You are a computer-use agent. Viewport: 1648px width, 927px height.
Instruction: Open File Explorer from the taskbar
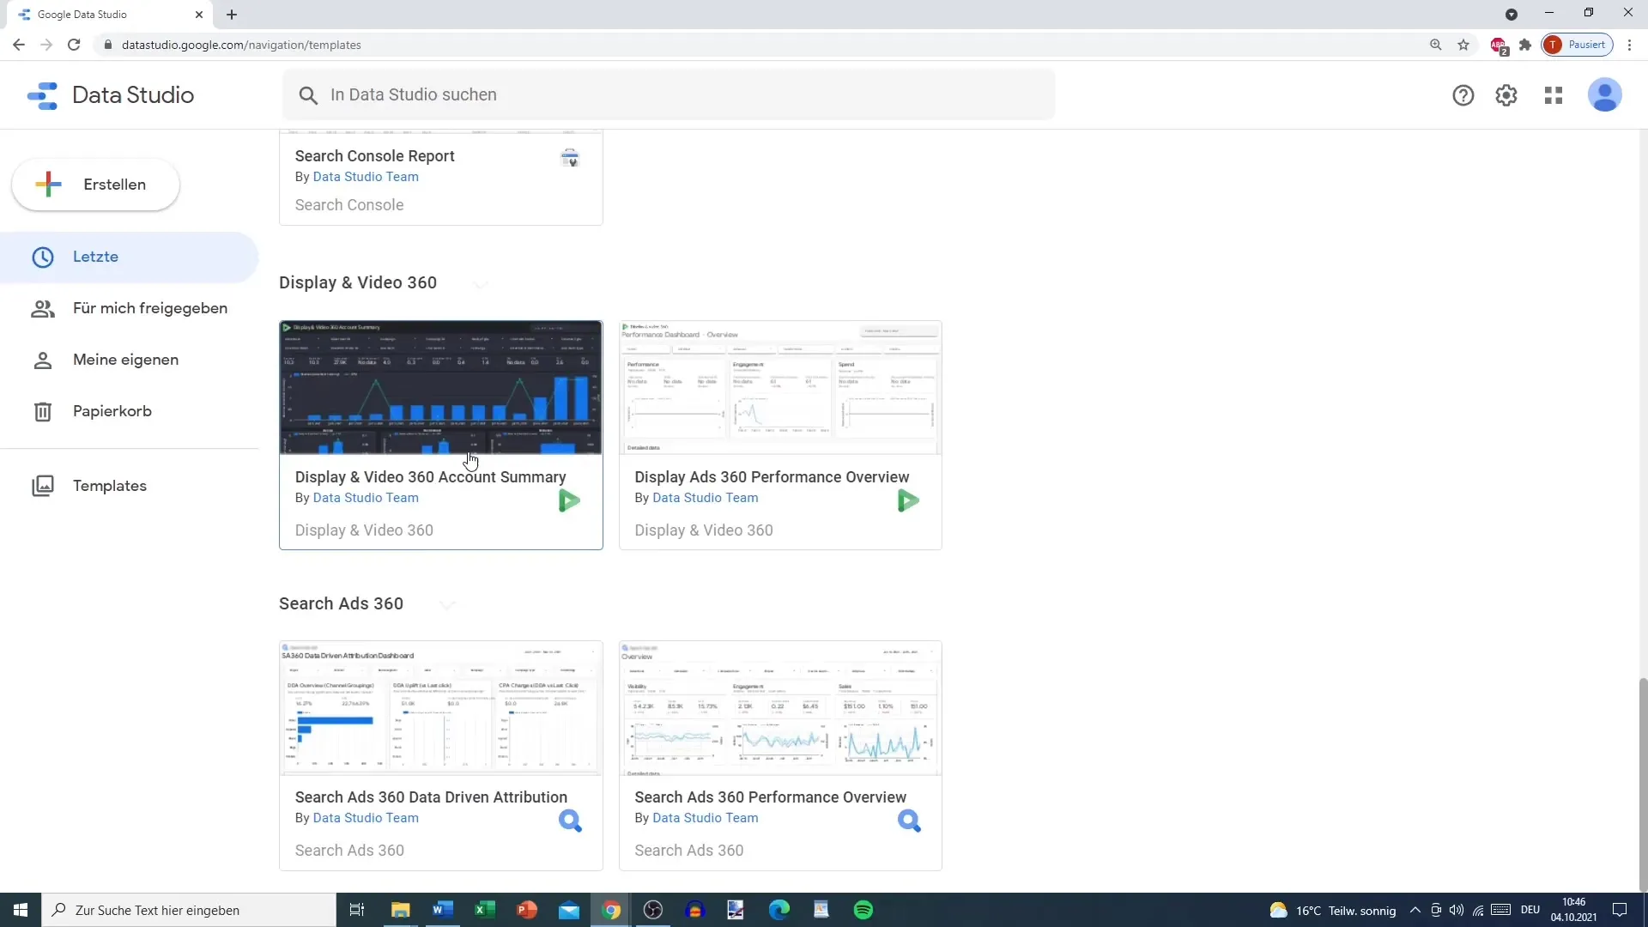[401, 910]
